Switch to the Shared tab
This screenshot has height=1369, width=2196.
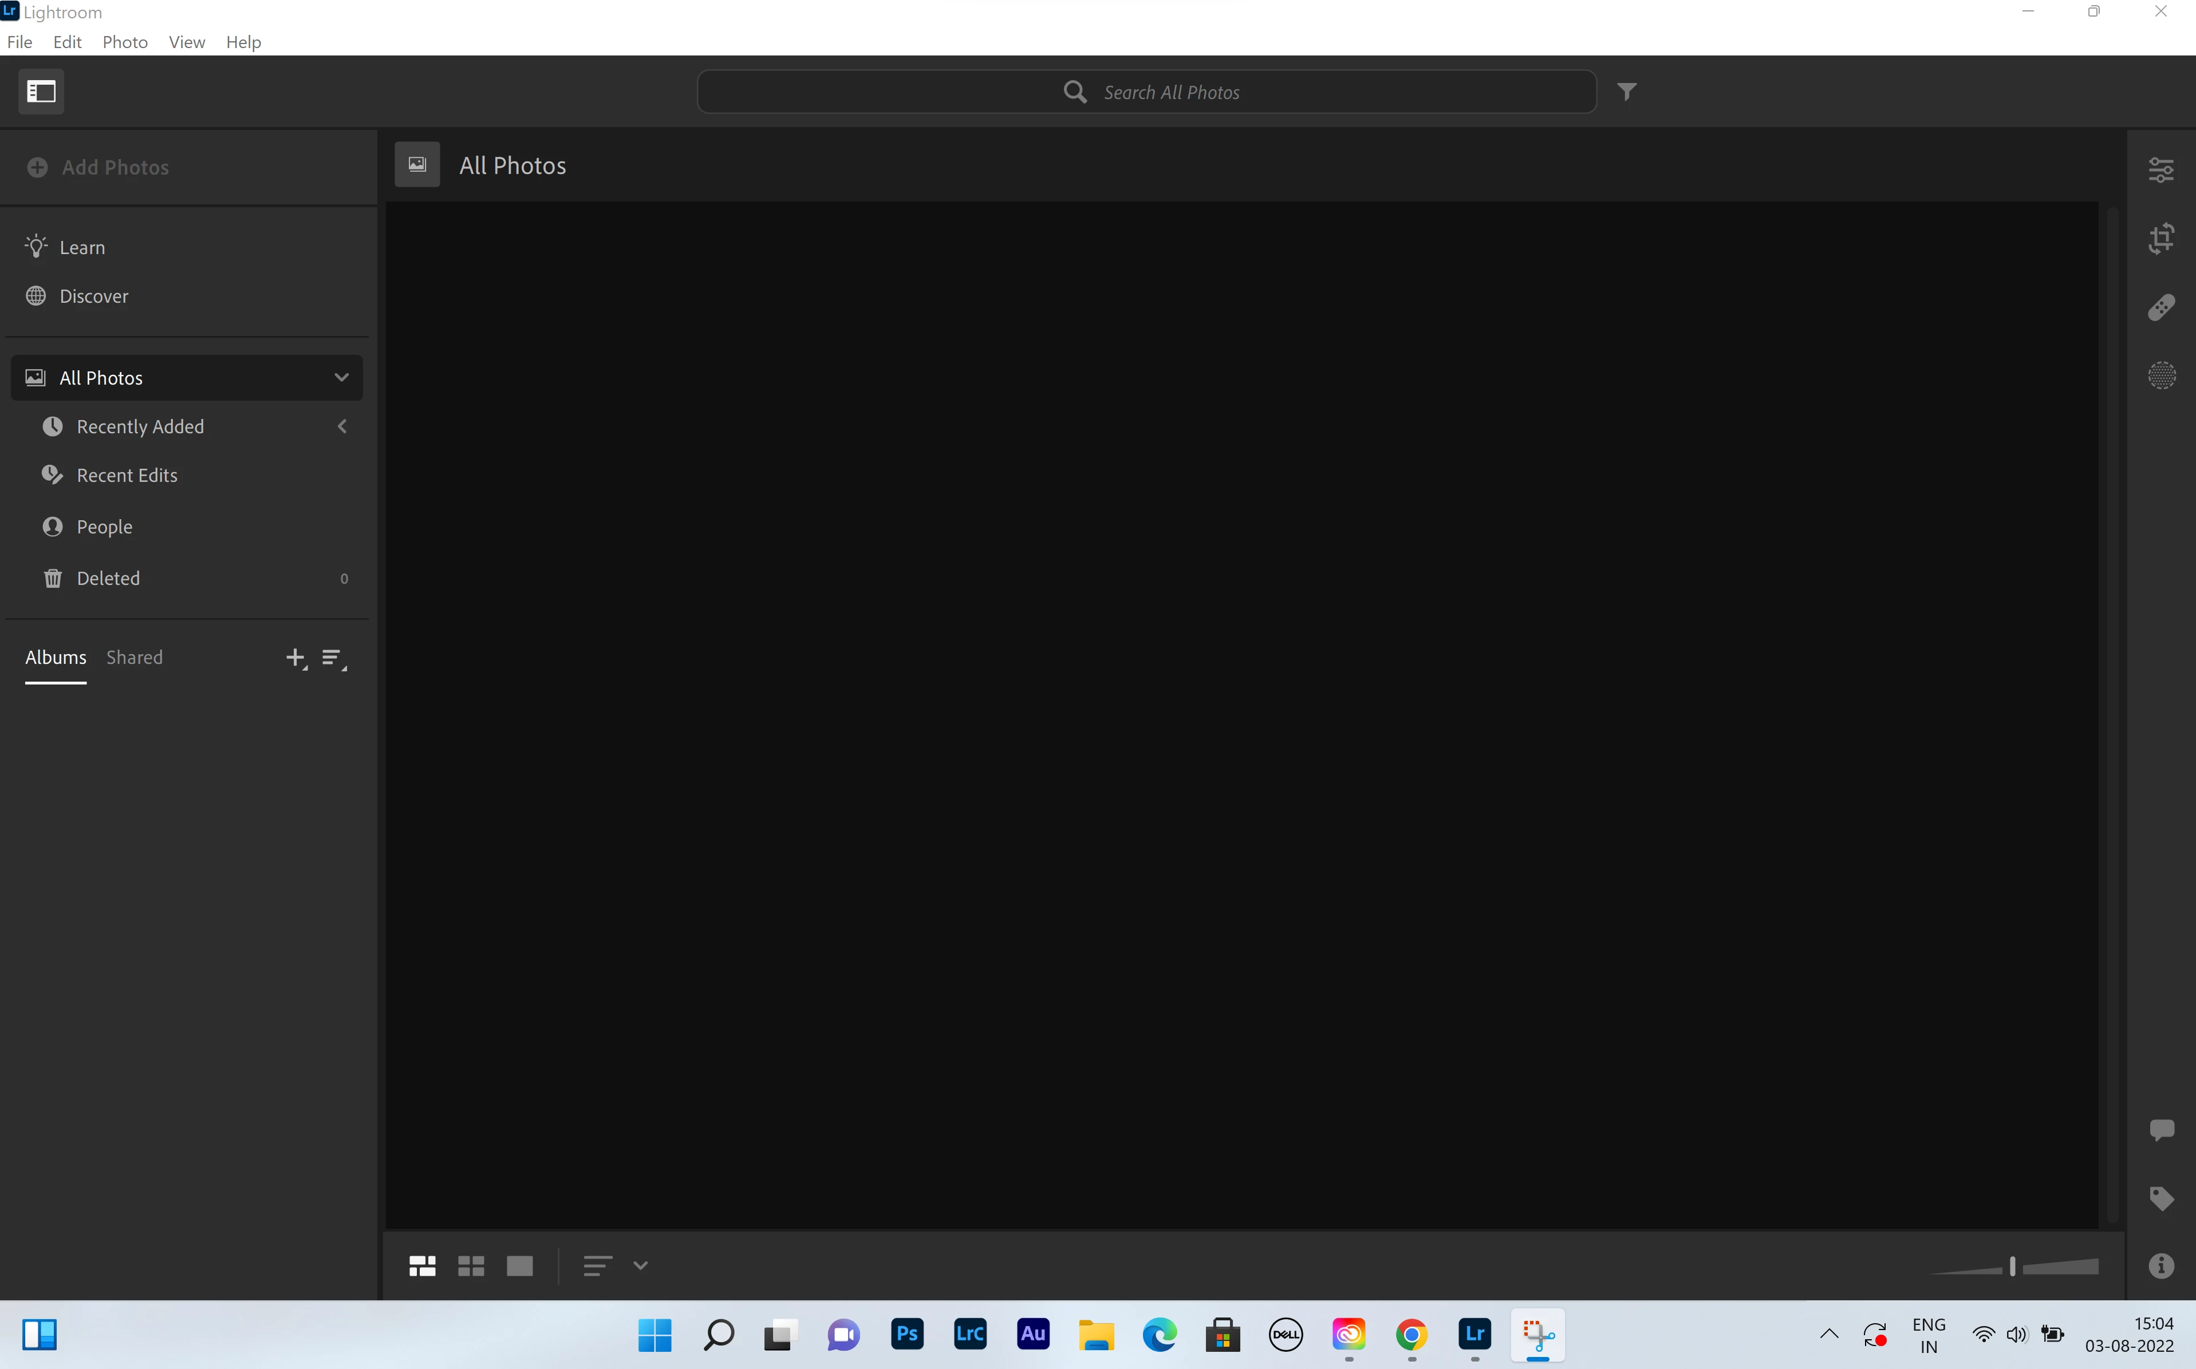tap(134, 658)
